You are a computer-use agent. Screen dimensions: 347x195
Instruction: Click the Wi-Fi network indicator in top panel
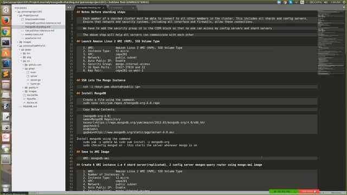[x=296, y=2]
